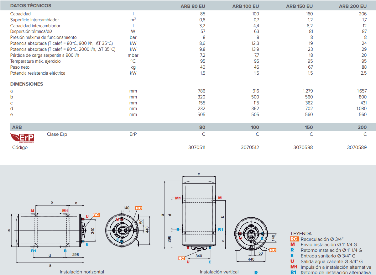Click the ARB 200 EU column header

(353, 6)
